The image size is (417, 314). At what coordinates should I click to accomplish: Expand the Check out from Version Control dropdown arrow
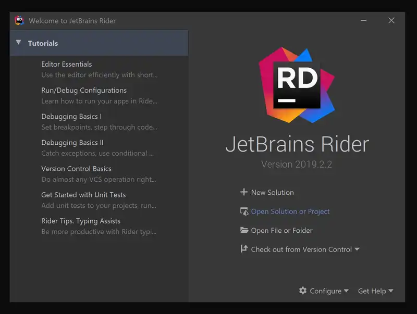pyautogui.click(x=357, y=249)
